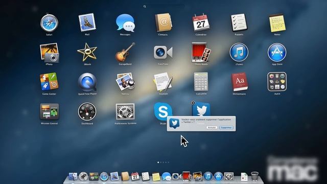Screen dimensions: 327x184
Task: Launch iPhoto from the Launchpad grid
Action: coord(49,53)
